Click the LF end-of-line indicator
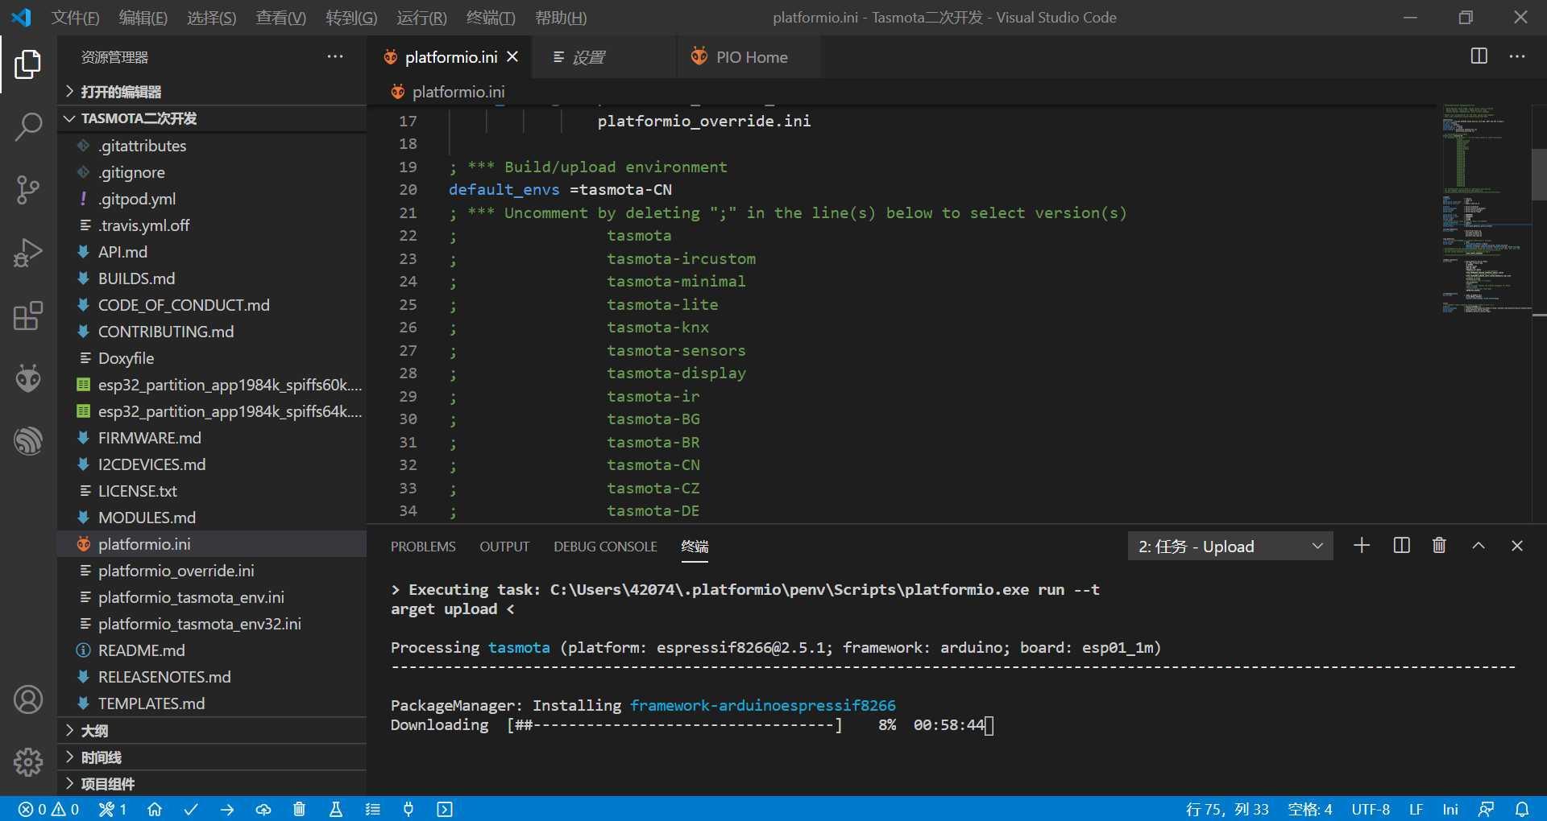The height and width of the screenshot is (821, 1547). click(1416, 809)
